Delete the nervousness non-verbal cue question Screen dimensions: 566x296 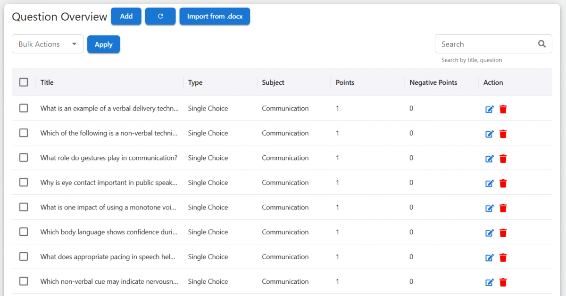pyautogui.click(x=503, y=282)
